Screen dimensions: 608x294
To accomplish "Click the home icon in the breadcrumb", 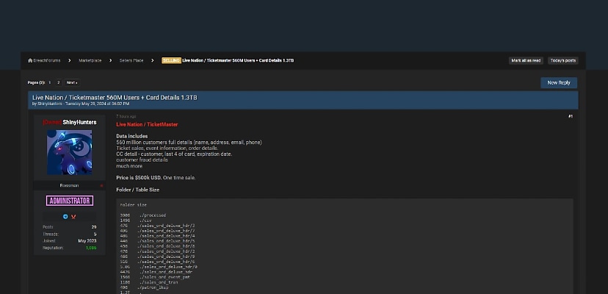I will click(30, 60).
